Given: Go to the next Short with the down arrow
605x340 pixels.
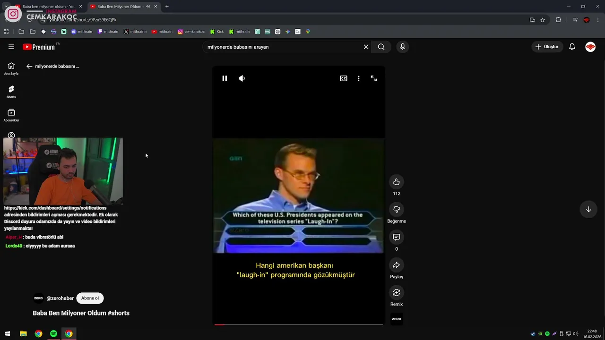Looking at the screenshot, I should pos(588,209).
